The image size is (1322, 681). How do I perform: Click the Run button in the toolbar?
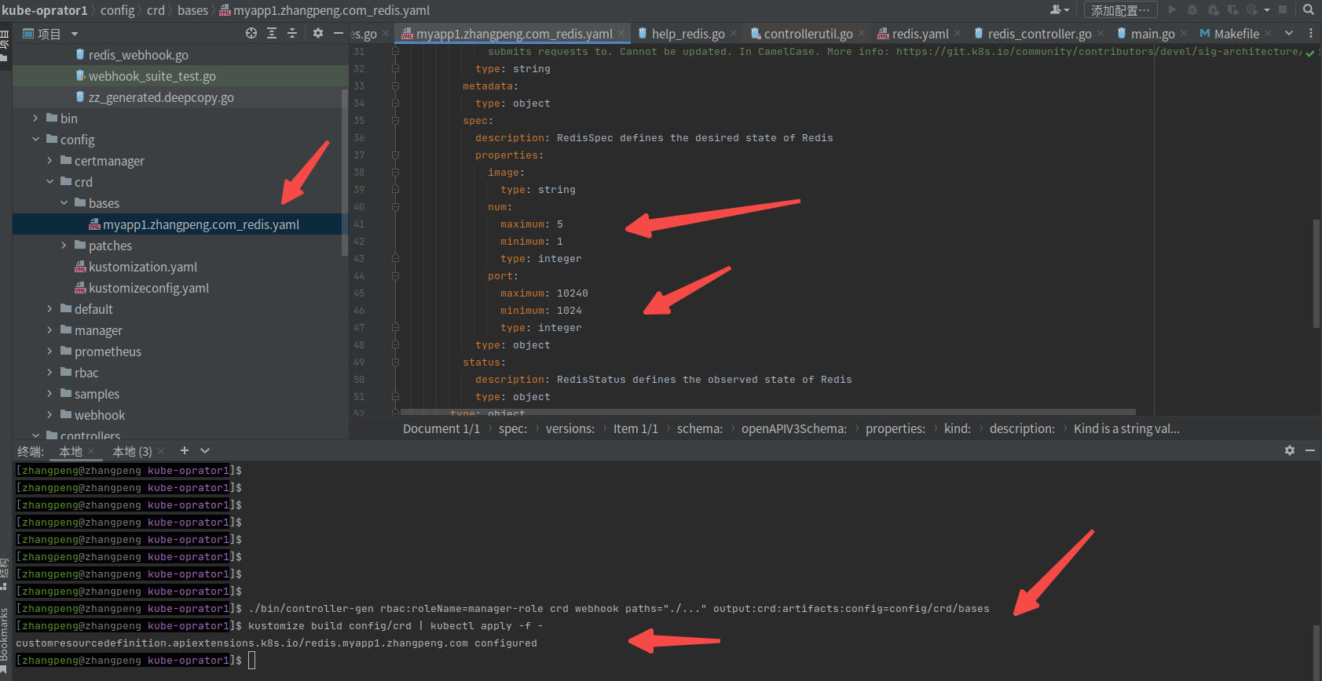tap(1172, 10)
